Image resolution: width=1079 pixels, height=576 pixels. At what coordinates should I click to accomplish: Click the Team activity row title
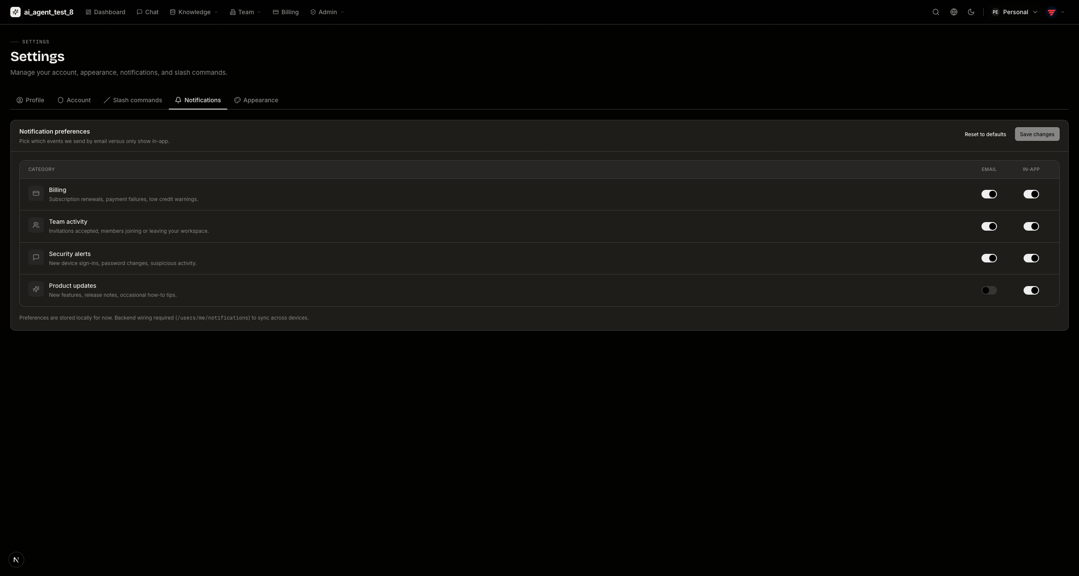68,222
